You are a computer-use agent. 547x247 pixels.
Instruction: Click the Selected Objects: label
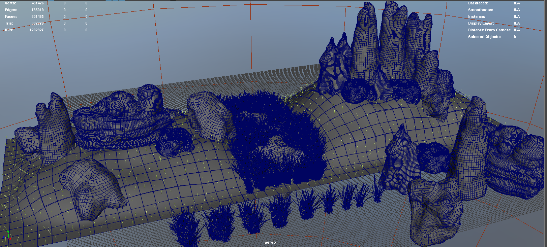pos(484,37)
